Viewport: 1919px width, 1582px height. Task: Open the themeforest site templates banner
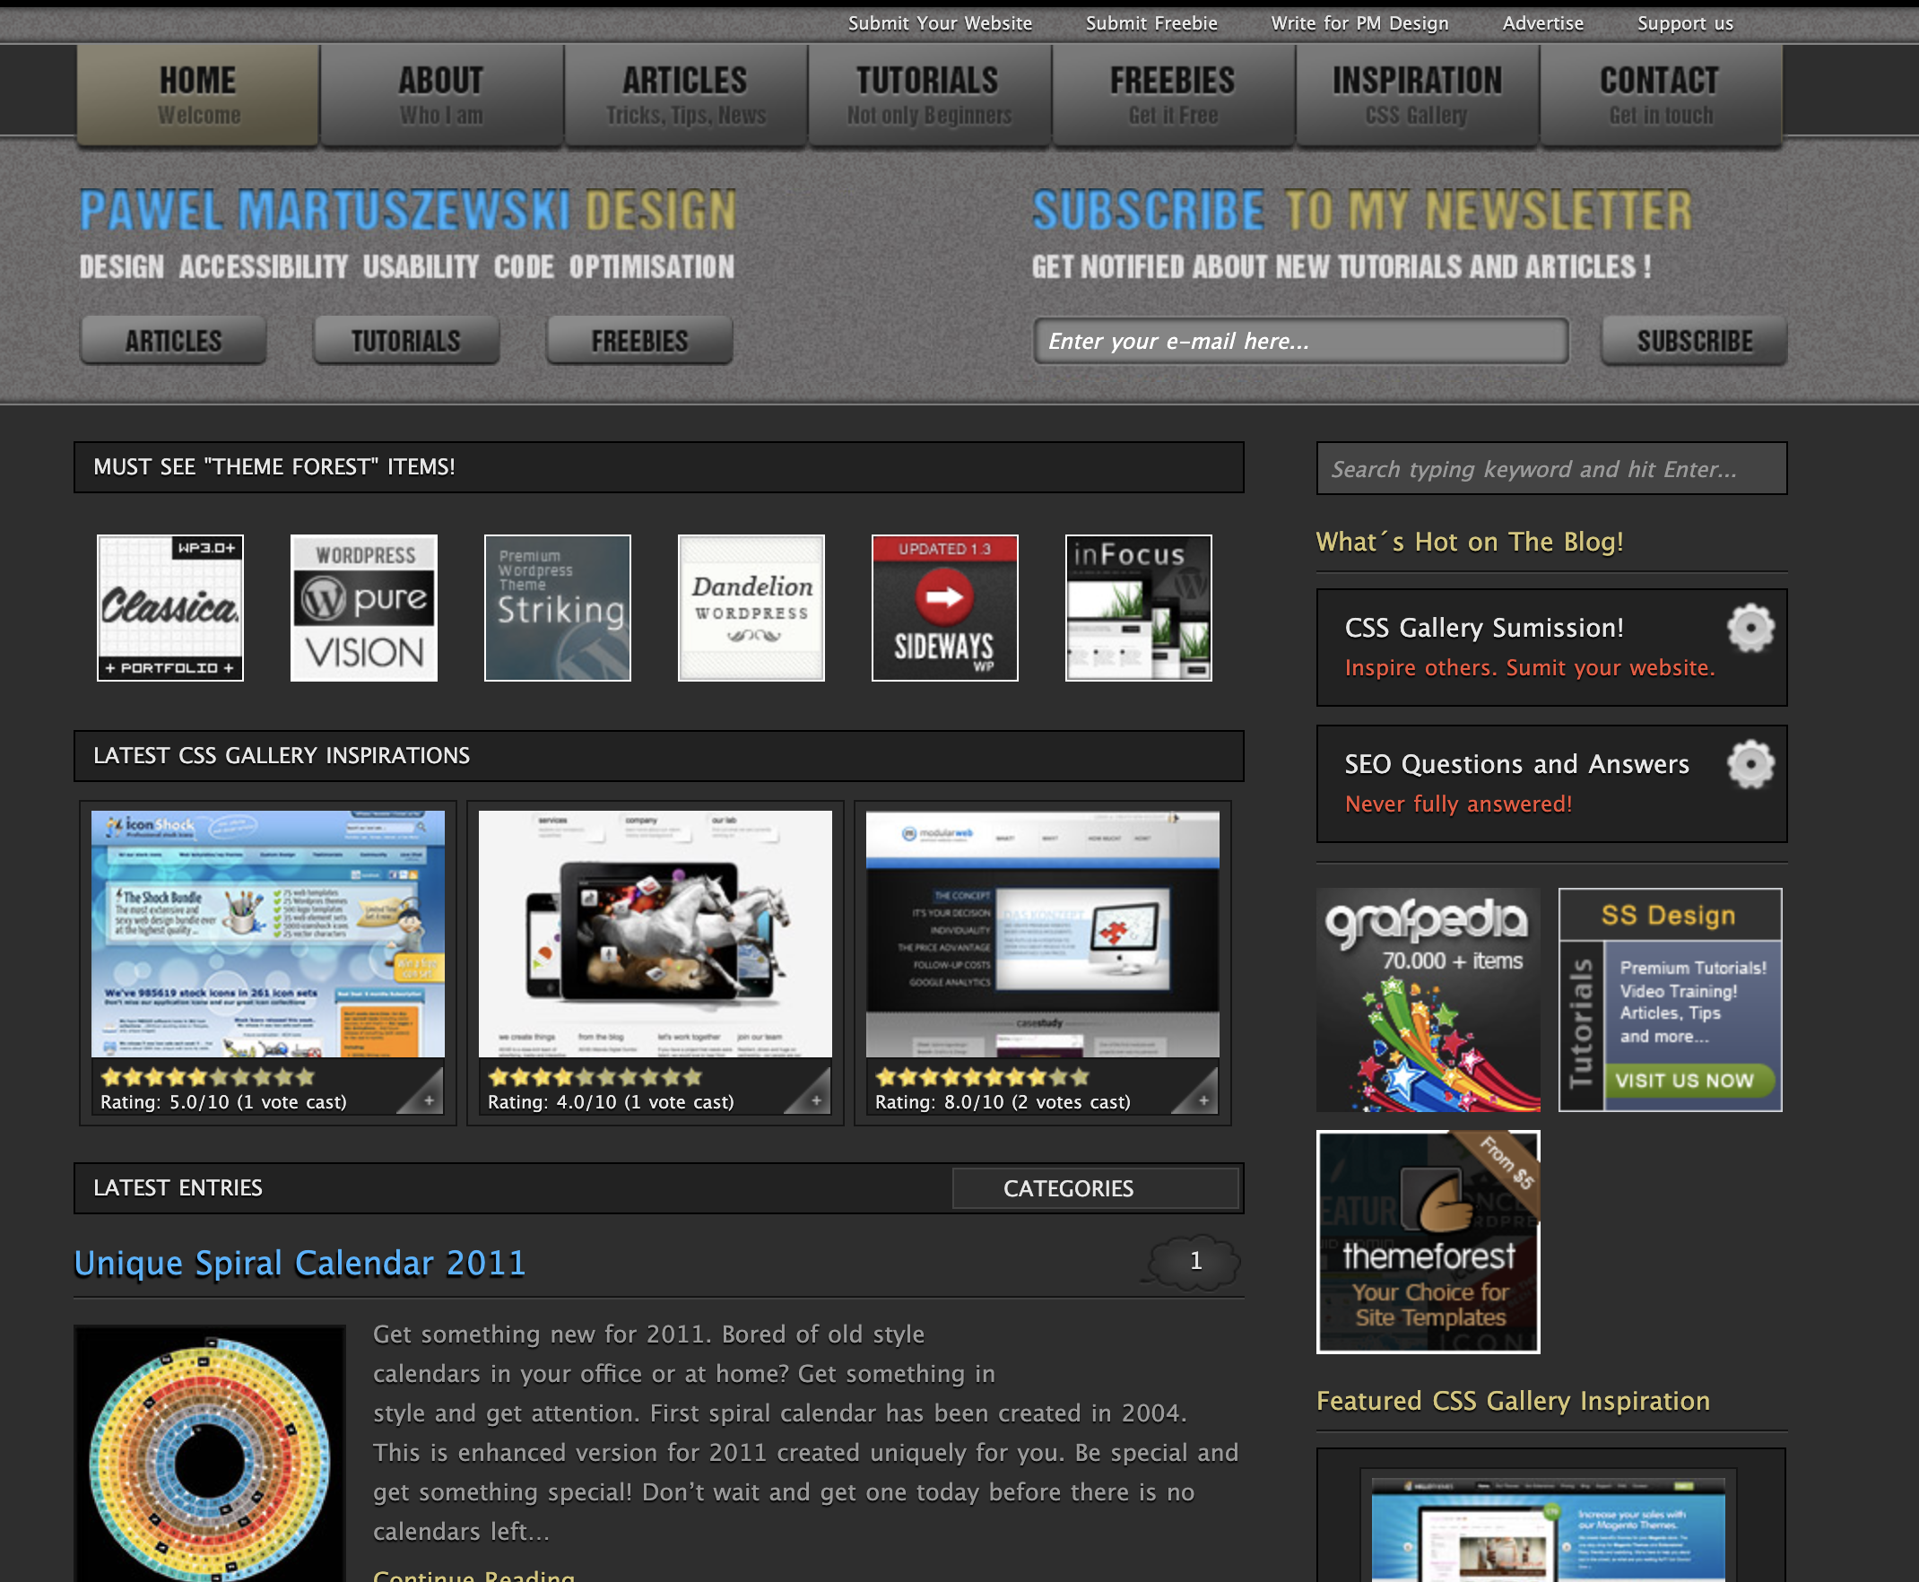click(1428, 1241)
